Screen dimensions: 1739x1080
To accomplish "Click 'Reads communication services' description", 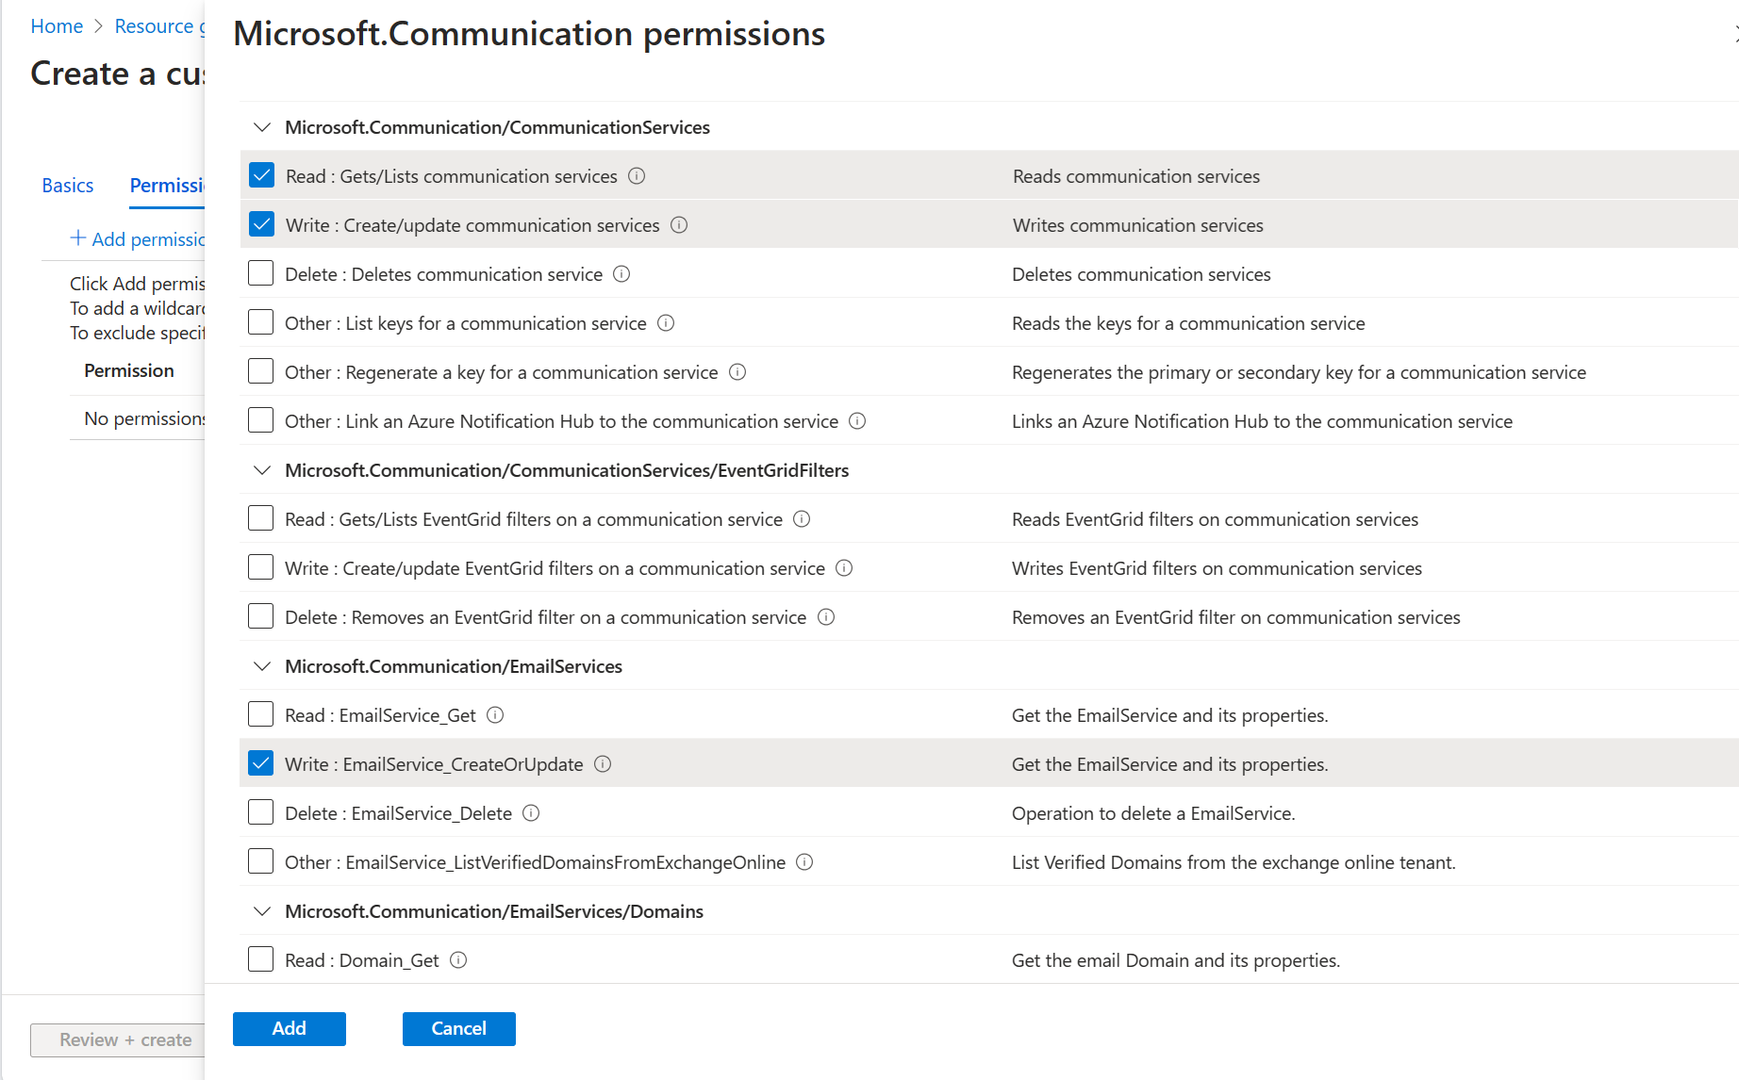I will (1136, 176).
